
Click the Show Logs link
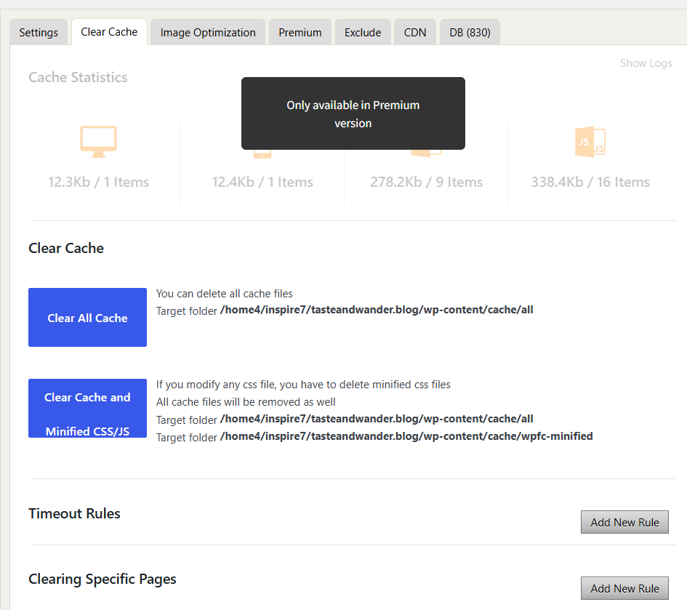pyautogui.click(x=646, y=63)
